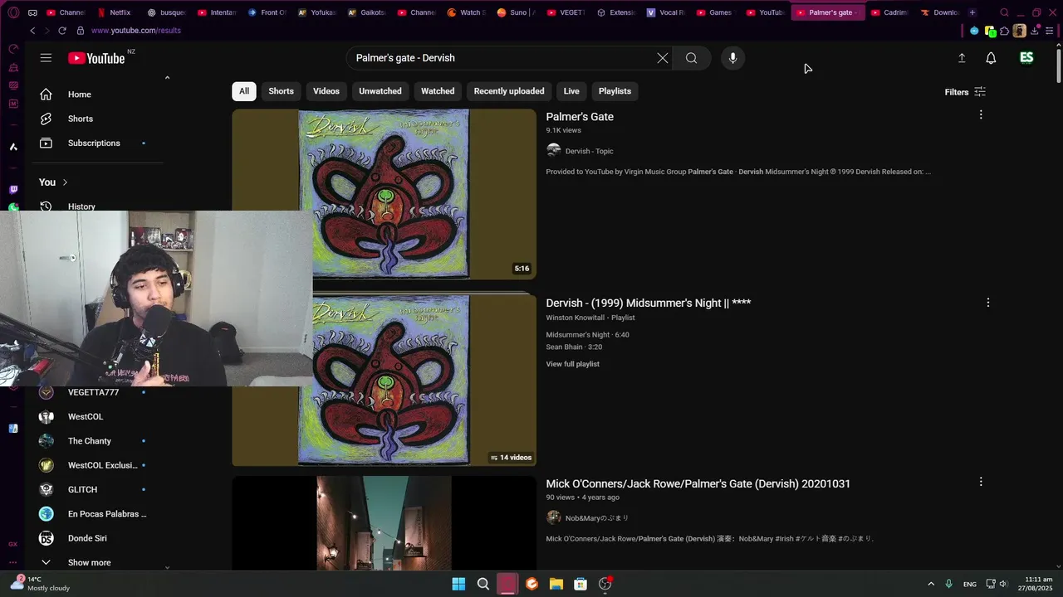Open the Dervish - Topic channel link
Viewport: 1063px width, 597px height.
[x=589, y=151]
